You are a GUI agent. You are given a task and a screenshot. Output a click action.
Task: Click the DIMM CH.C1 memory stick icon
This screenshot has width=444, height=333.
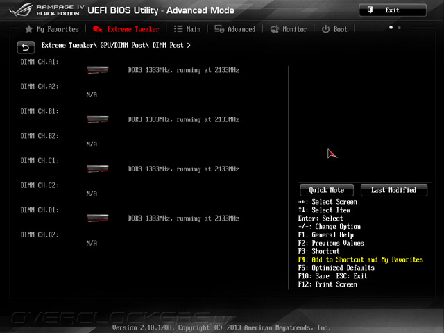(98, 169)
